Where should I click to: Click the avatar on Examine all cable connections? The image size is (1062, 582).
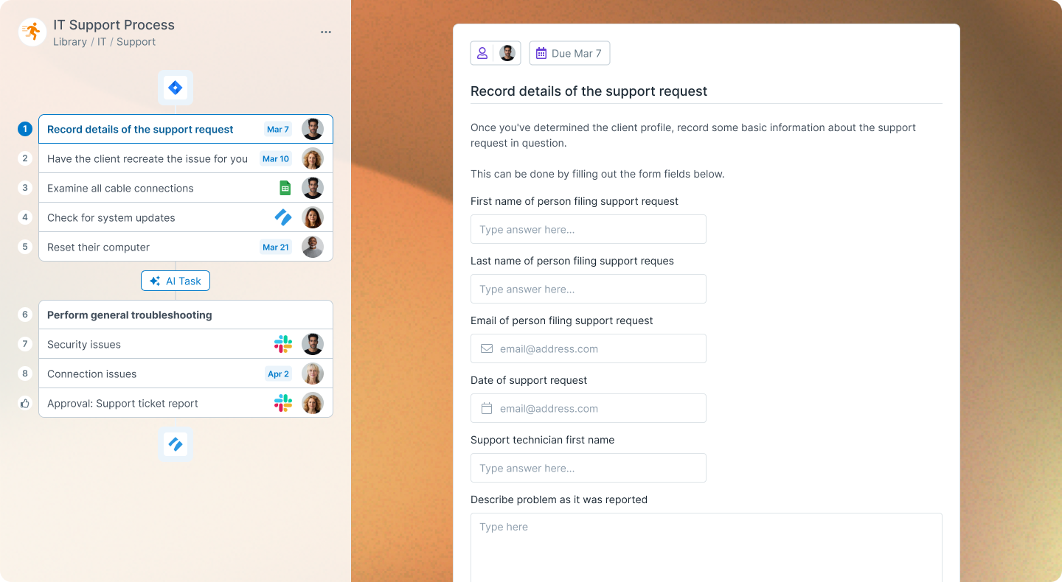[x=313, y=188]
